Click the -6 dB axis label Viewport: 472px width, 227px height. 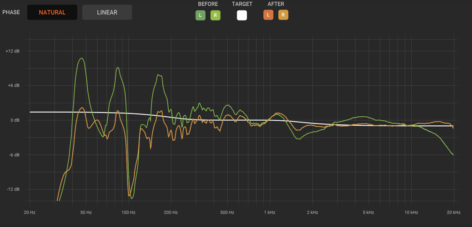[x=14, y=155]
